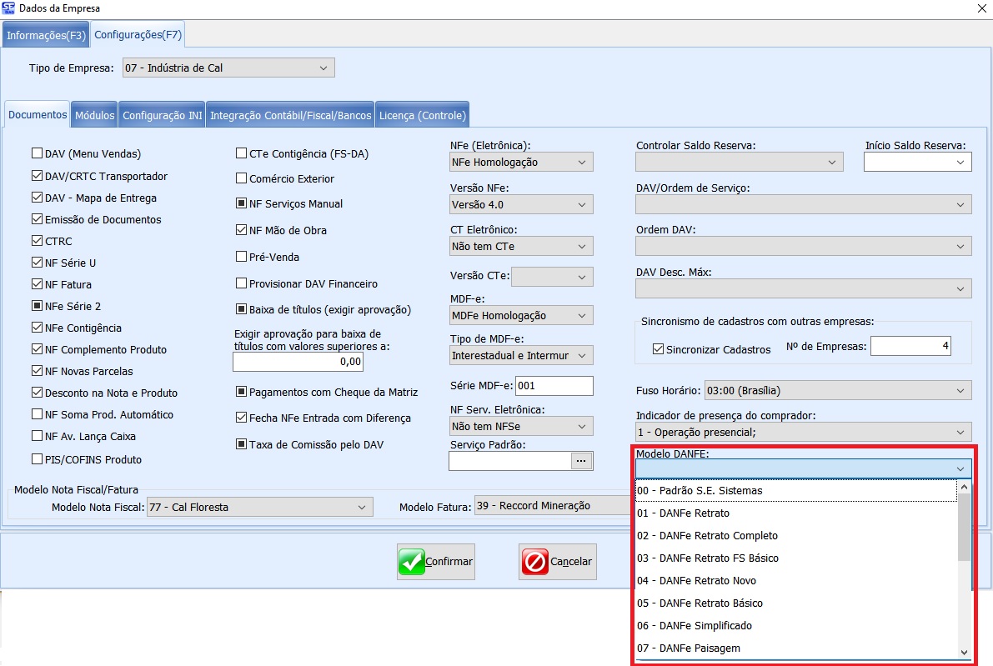
Task: Click the green checkmark Confirmar icon
Action: pyautogui.click(x=412, y=562)
